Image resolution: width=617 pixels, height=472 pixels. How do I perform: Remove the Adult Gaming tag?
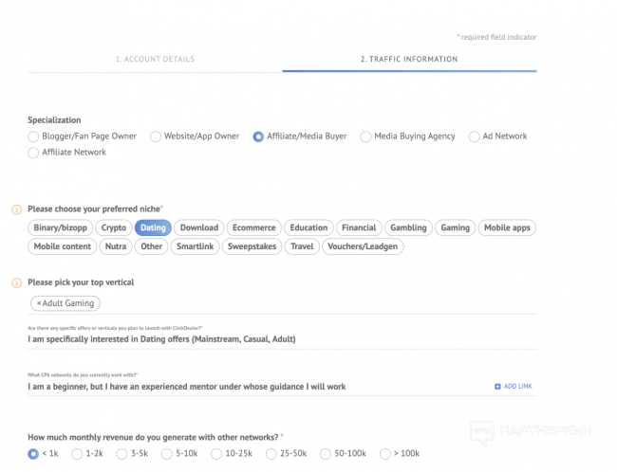coord(39,303)
